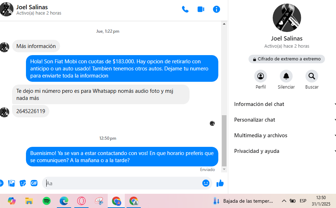This screenshot has width=336, height=208.
Task: Start a video call in the chat header
Action: tap(201, 9)
